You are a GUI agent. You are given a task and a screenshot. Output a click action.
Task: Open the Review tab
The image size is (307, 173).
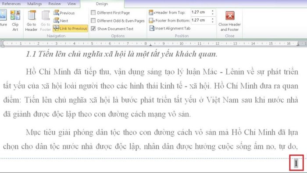pyautogui.click(x=54, y=4)
